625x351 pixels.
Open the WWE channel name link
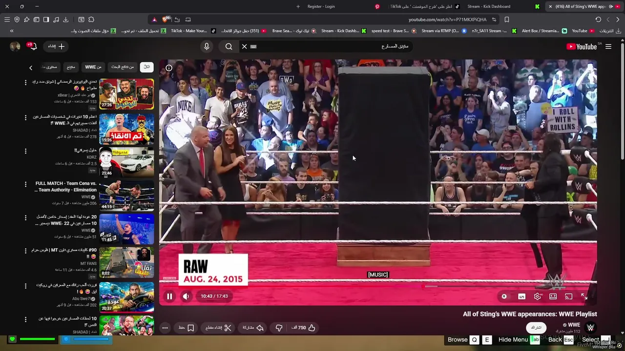(574, 325)
